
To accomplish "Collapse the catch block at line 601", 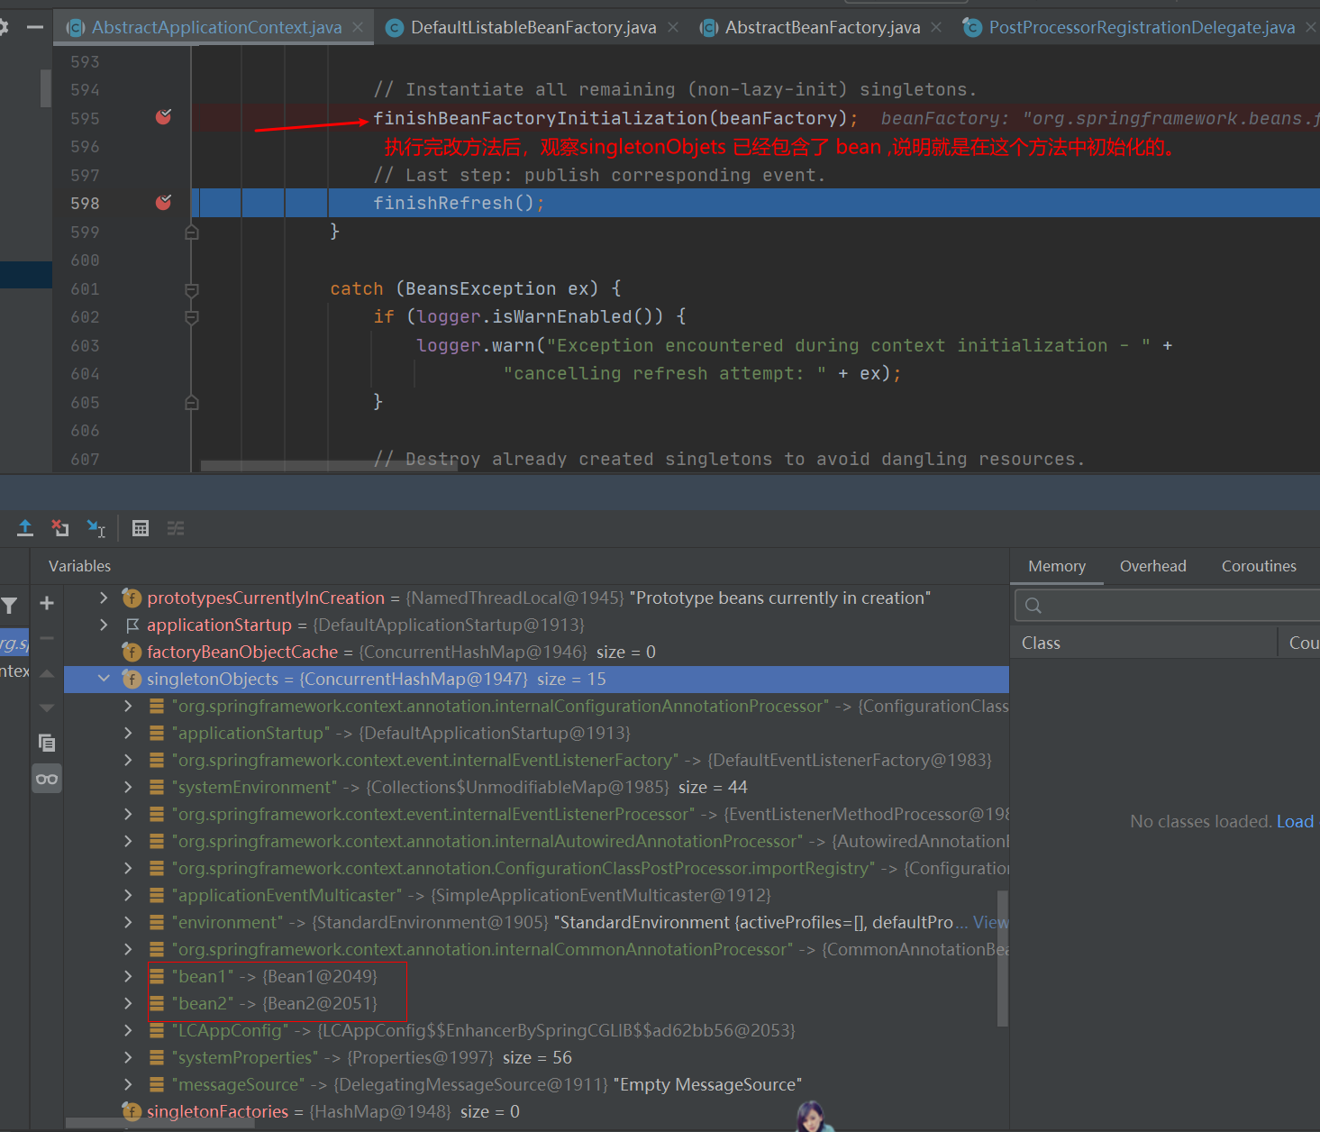I will point(191,289).
